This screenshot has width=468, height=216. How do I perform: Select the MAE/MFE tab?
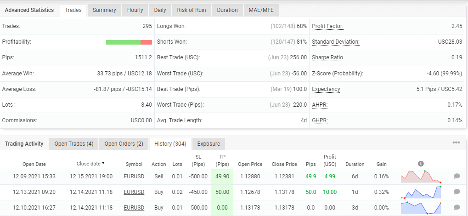click(x=261, y=10)
